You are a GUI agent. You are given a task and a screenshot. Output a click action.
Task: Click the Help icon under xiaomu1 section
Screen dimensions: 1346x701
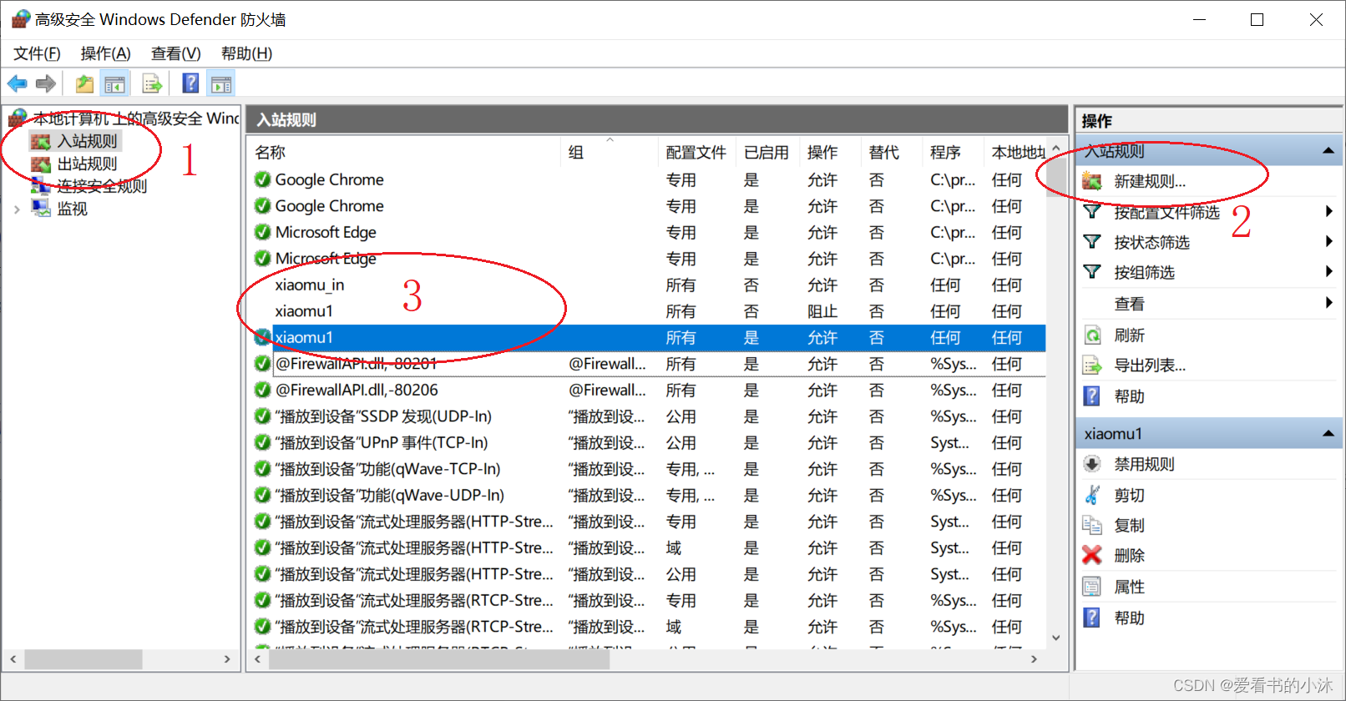pos(1092,618)
